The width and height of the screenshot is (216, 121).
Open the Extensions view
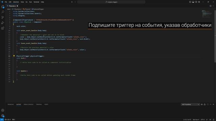pyautogui.click(x=3, y=28)
